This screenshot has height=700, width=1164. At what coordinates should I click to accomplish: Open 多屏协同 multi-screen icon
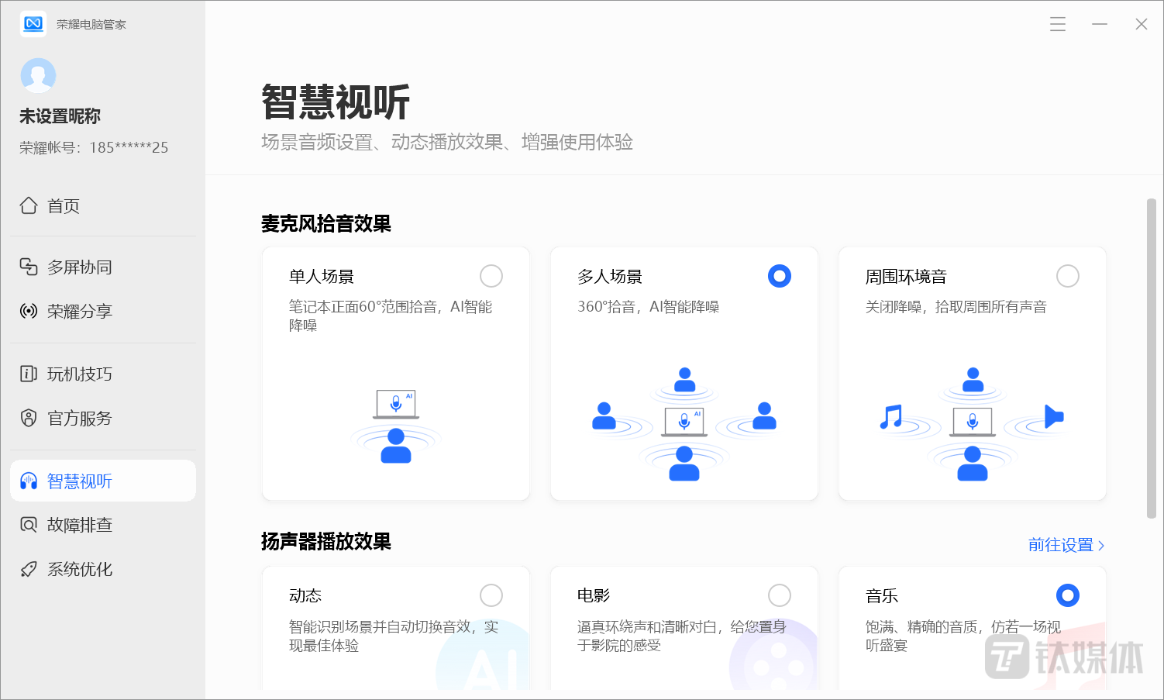[x=29, y=267]
